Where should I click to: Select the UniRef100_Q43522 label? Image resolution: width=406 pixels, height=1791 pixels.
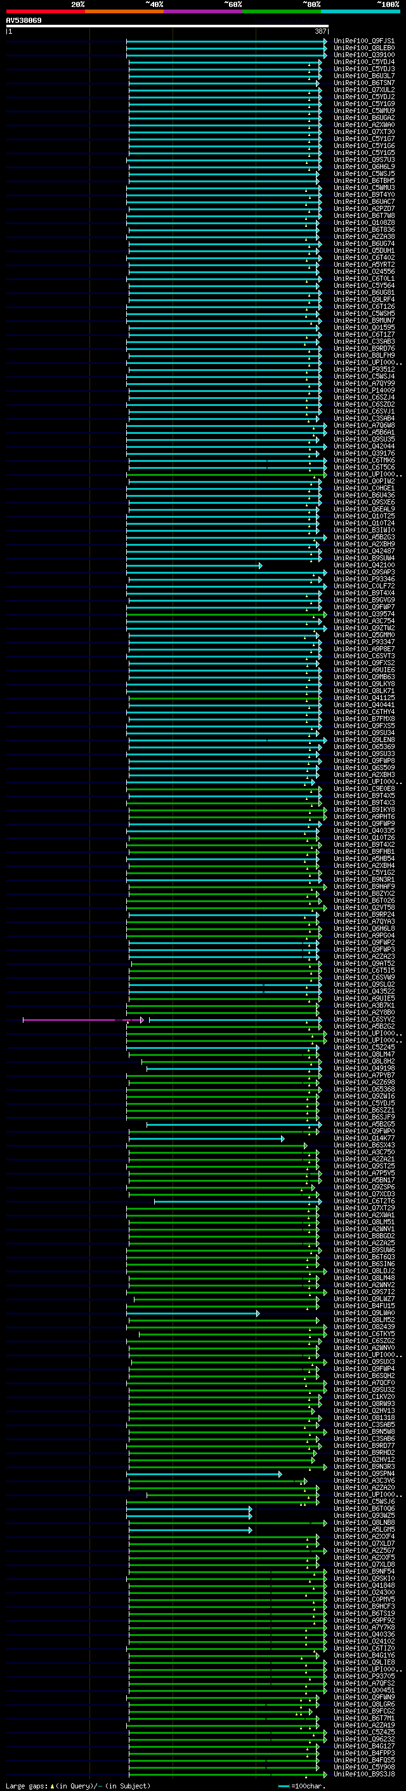point(363,992)
